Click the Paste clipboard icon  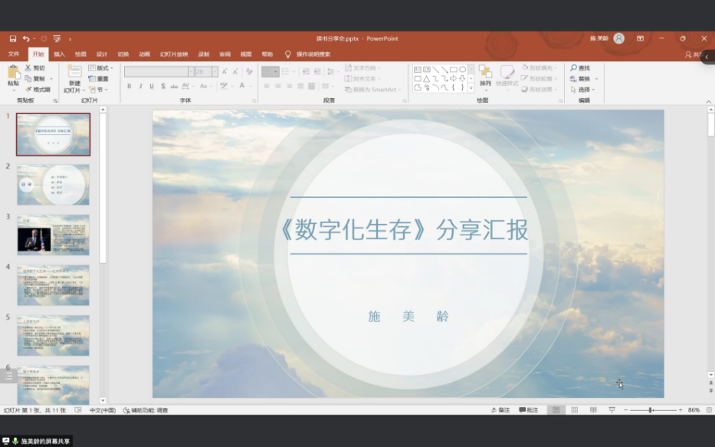tap(13, 74)
